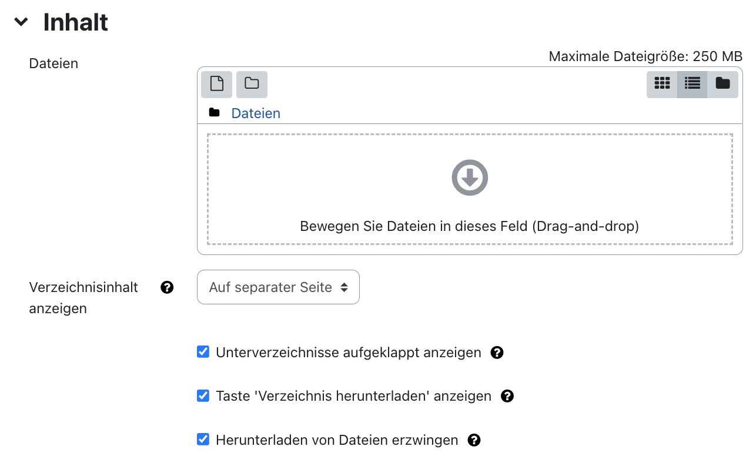Viewport: 756px width, 463px height.
Task: Click the create folder icon
Action: click(x=252, y=84)
